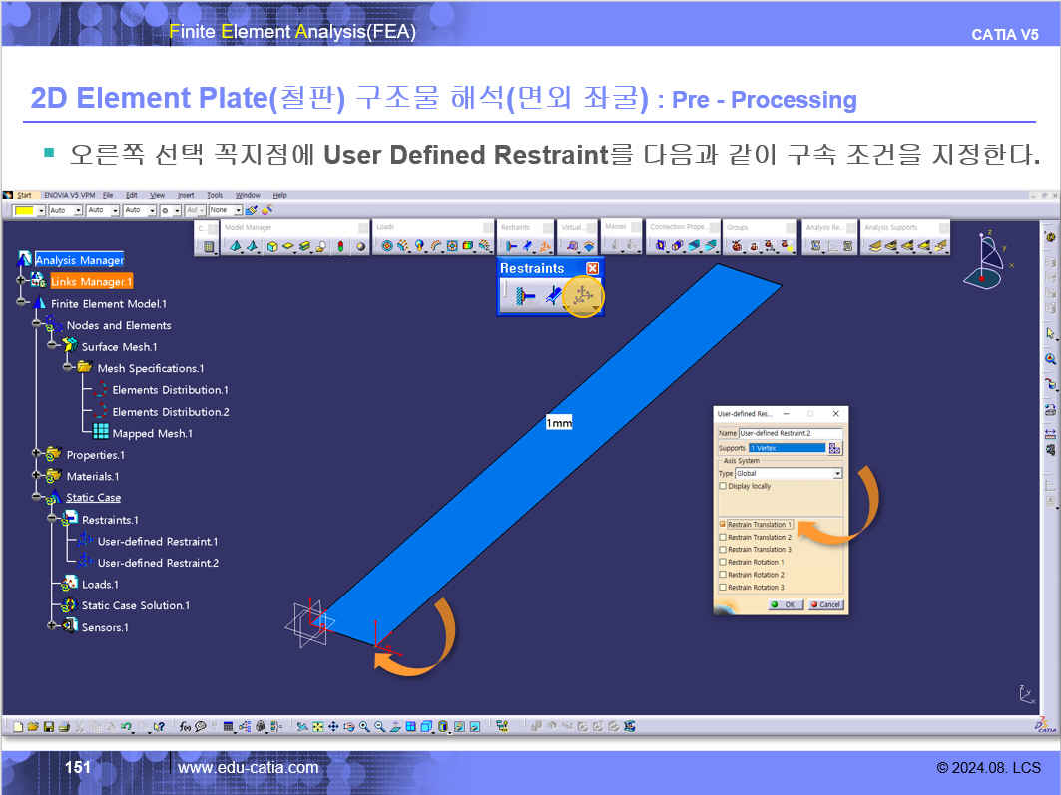Screen dimensions: 1061x795
Task: Close the floating Restraints palette
Action: click(592, 268)
